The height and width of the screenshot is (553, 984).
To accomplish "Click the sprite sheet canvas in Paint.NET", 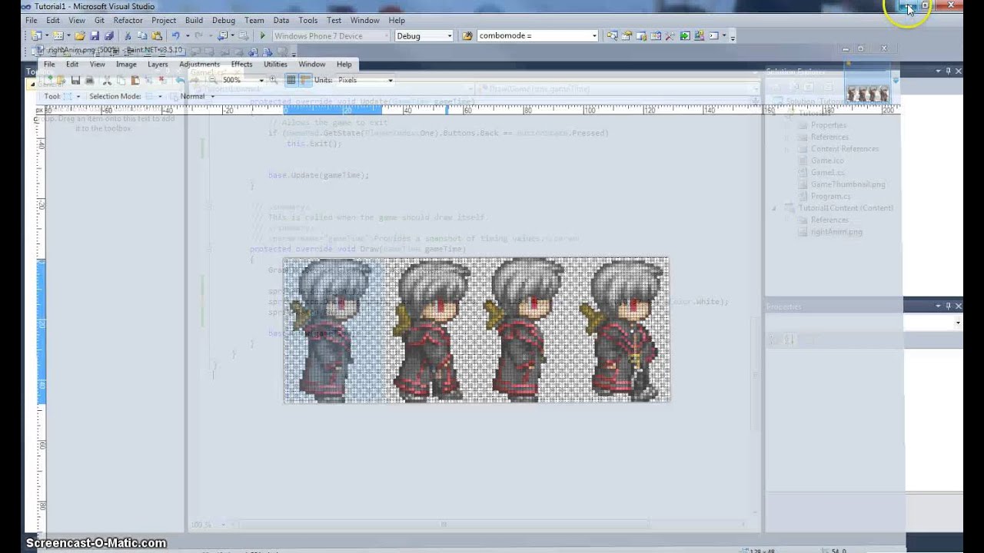I will tap(477, 330).
